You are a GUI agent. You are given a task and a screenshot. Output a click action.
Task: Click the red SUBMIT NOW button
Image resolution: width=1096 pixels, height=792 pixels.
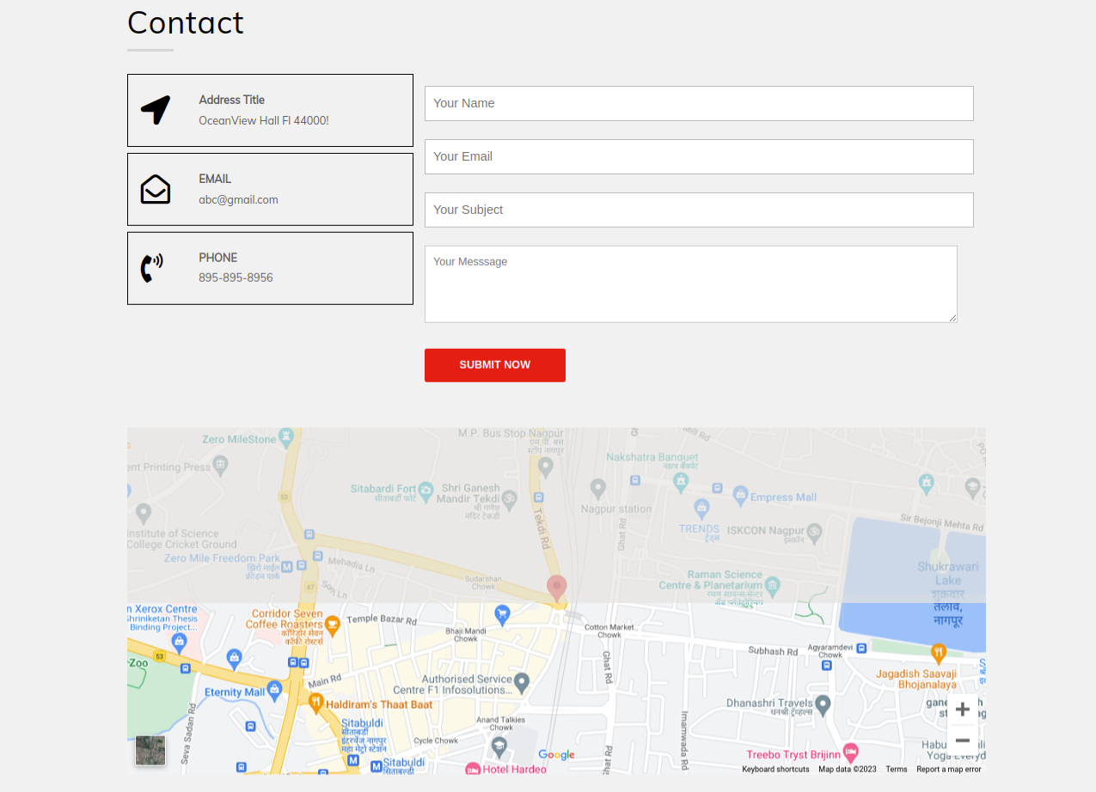click(495, 365)
